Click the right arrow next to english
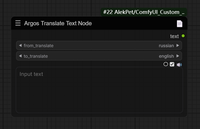The width and height of the screenshot is (200, 129). click(x=178, y=56)
